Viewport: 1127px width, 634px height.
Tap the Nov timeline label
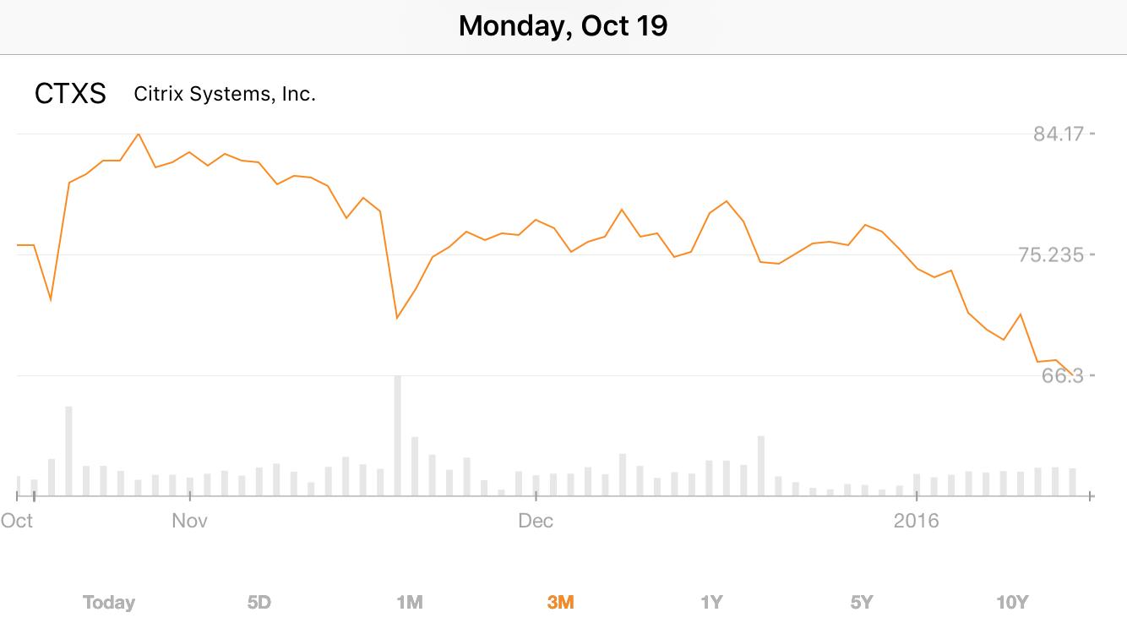coord(189,520)
